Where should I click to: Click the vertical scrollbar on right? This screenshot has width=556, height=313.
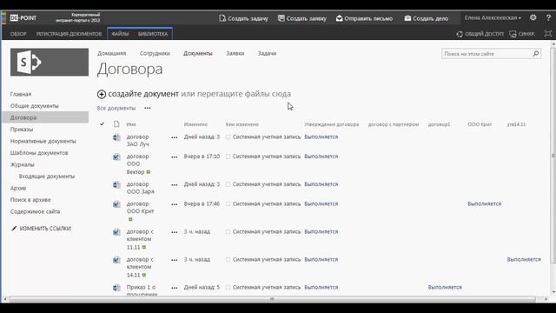(x=553, y=156)
